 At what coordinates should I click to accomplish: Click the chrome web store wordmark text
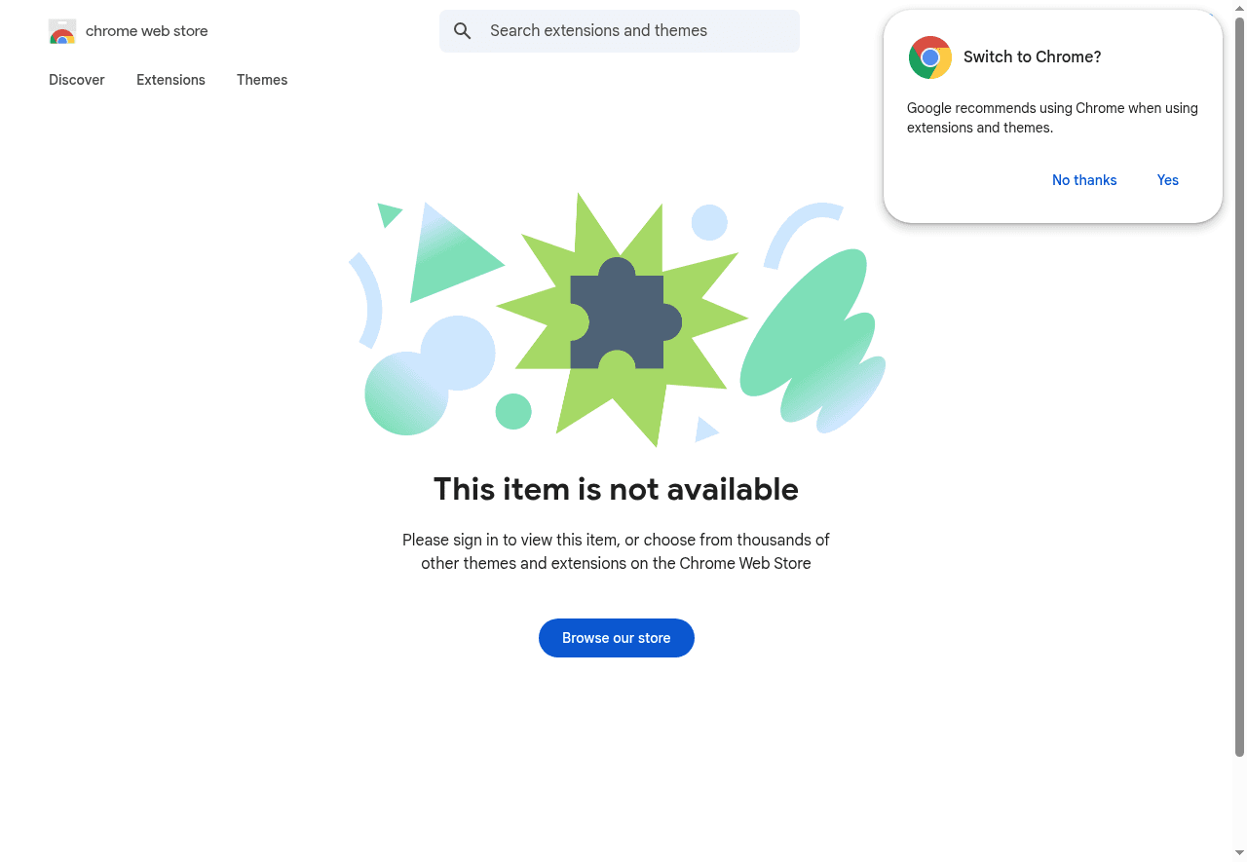(x=146, y=31)
